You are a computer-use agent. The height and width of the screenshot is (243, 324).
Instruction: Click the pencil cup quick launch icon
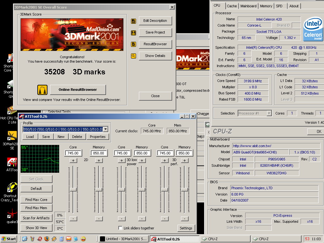pos(32,239)
